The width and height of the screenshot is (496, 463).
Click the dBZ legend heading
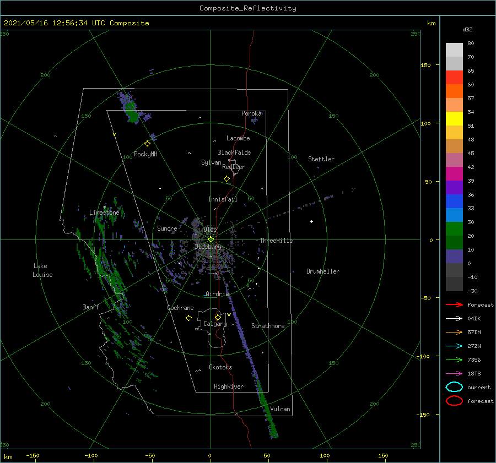(x=467, y=30)
